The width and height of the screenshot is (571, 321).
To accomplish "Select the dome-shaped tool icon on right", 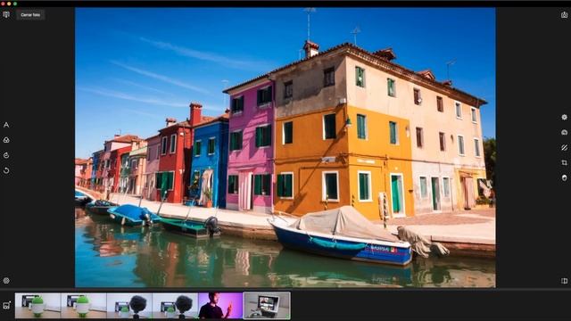I will pos(564,133).
